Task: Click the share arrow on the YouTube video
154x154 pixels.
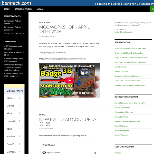Action: click(46, 93)
